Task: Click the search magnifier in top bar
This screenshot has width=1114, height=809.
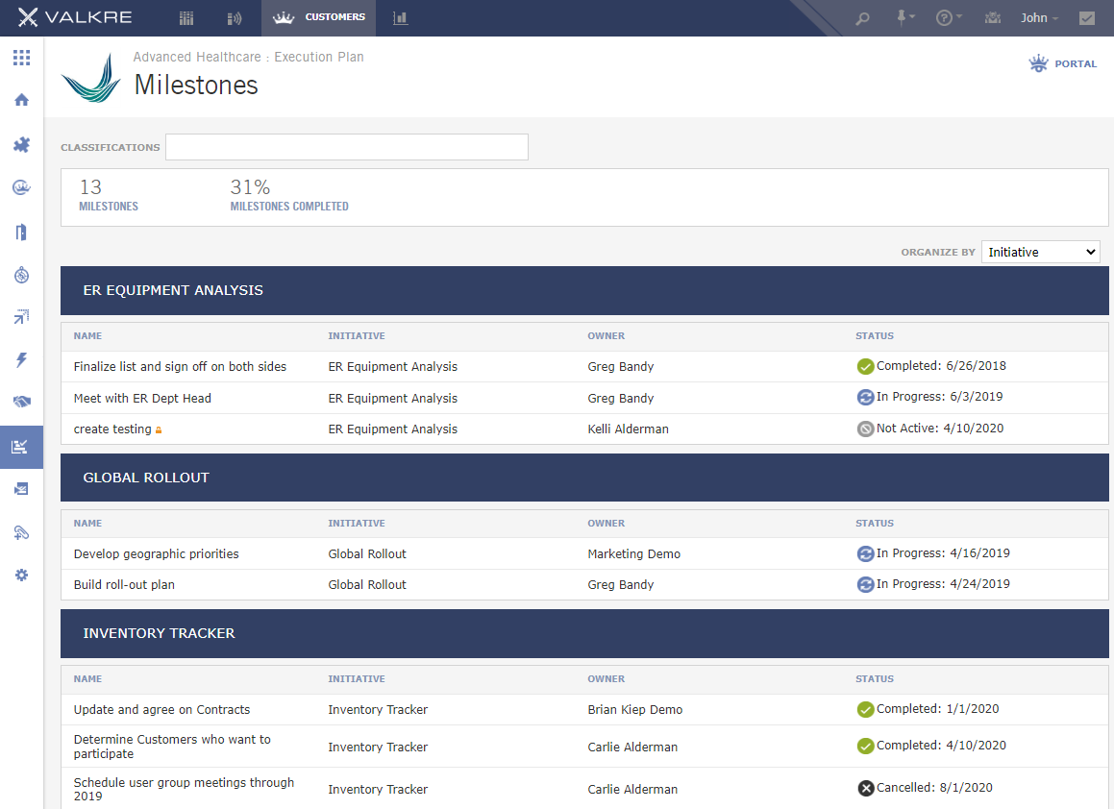Action: (x=862, y=18)
